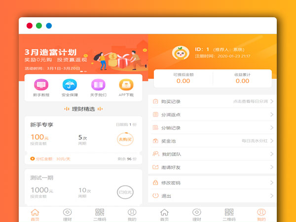Tap the 安全保障 umbrella icon
Viewport: 296px width, 222px height.
(70, 85)
